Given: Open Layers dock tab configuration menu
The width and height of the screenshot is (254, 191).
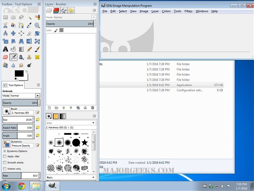Looking at the screenshot, I should pos(94,11).
